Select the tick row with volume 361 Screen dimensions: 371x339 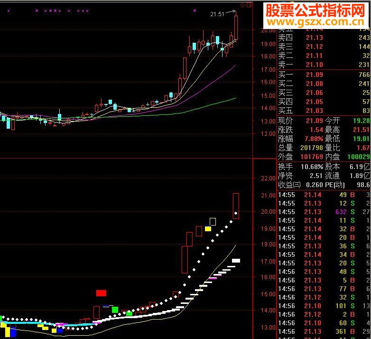(x=324, y=331)
